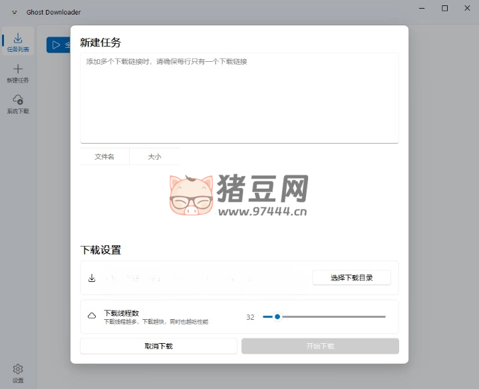479x389 pixels.
Task: Select the 文件名 column header
Action: coord(104,157)
